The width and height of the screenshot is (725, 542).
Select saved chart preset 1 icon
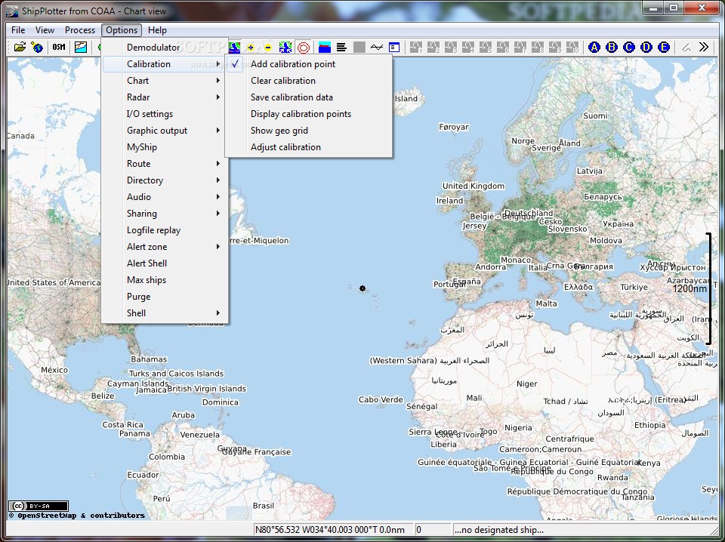[x=415, y=47]
